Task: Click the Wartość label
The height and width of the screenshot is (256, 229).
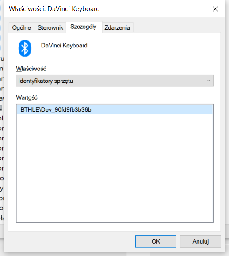Action: click(x=27, y=97)
